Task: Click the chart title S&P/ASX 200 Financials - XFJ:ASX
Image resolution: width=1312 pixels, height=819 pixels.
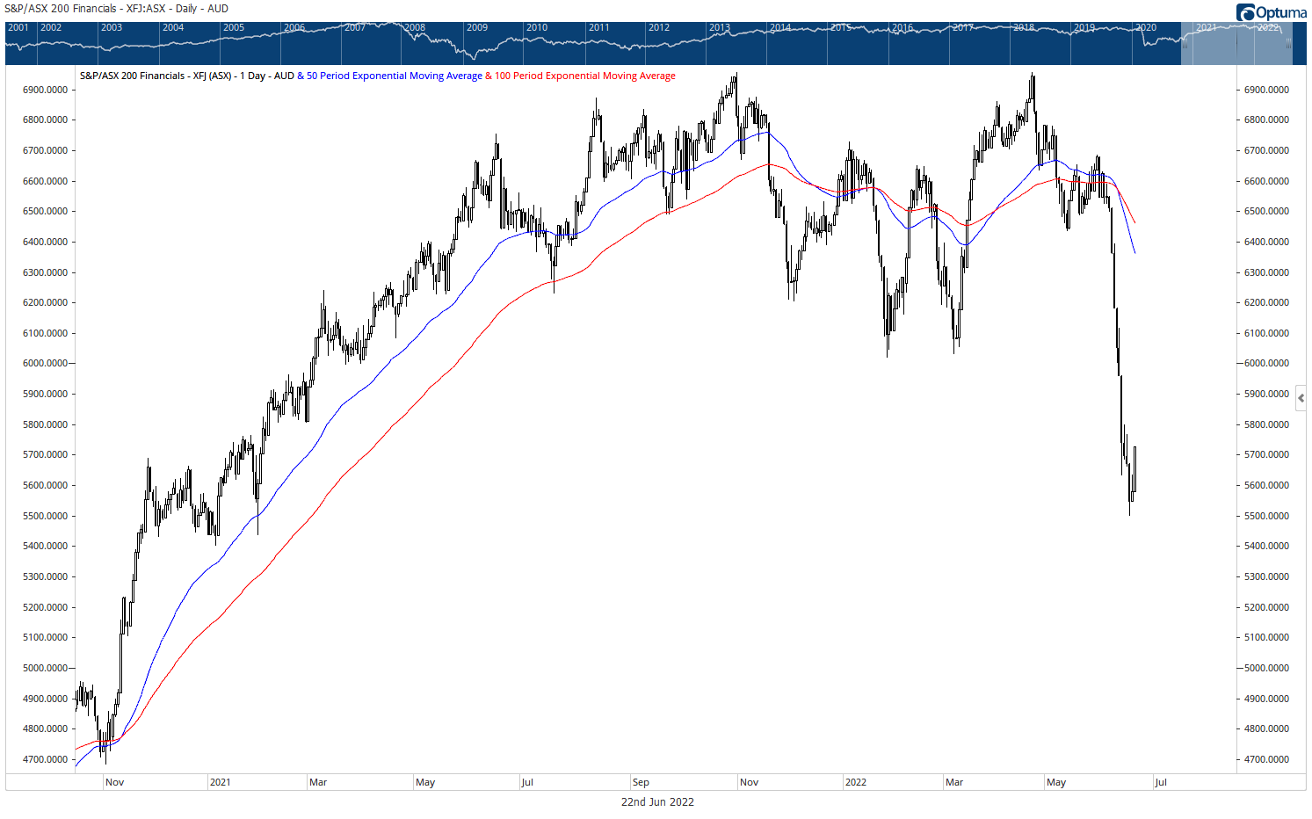Action: coord(116,9)
